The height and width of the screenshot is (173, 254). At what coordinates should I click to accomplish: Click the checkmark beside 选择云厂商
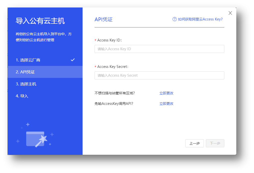point(73,60)
